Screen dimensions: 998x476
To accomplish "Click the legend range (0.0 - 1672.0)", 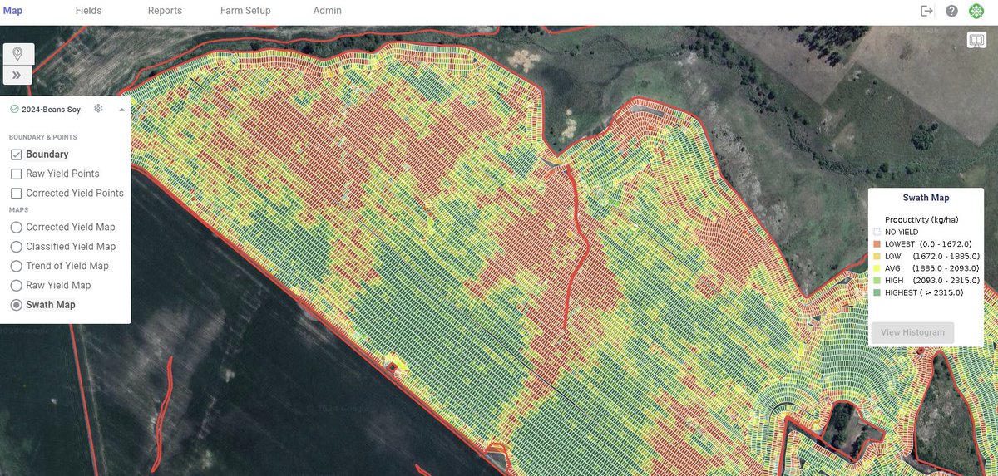I will point(947,244).
